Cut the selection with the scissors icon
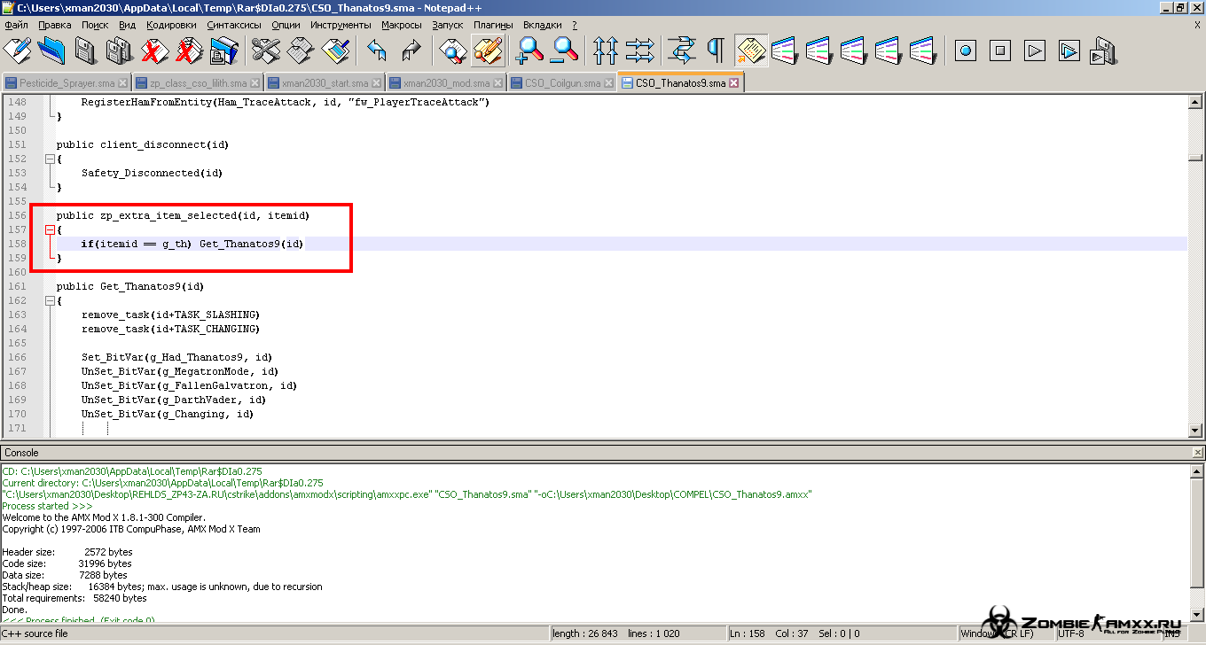Image resolution: width=1206 pixels, height=645 pixels. pos(266,50)
